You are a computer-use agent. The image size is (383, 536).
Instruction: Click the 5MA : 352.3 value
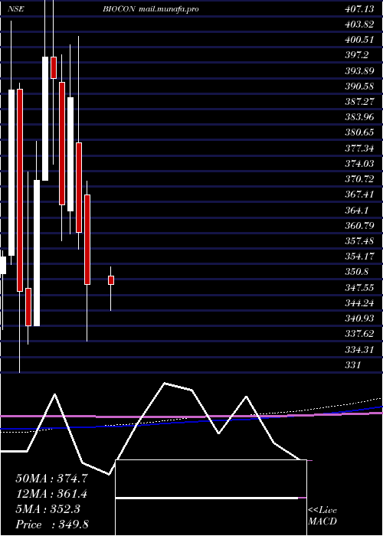pyautogui.click(x=47, y=509)
